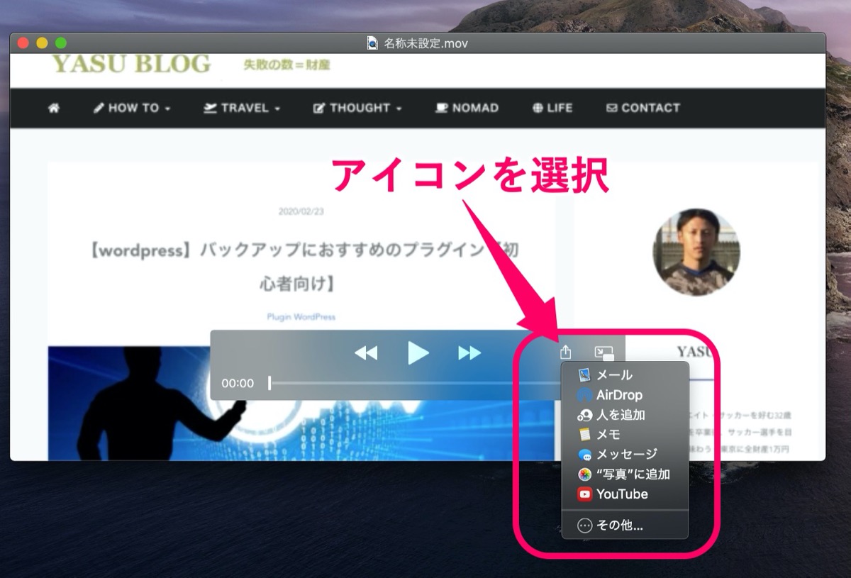Expand the TRAVEL dropdown
The width and height of the screenshot is (851, 578).
coord(242,108)
